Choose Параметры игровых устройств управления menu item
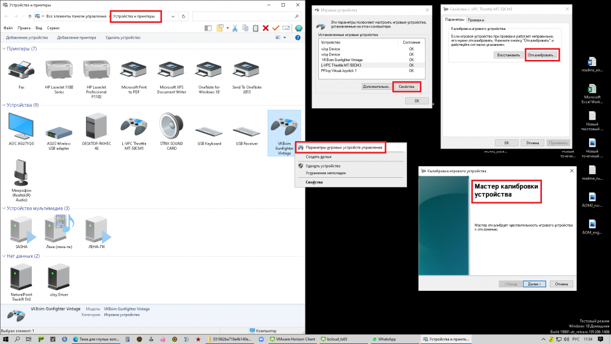 343,148
